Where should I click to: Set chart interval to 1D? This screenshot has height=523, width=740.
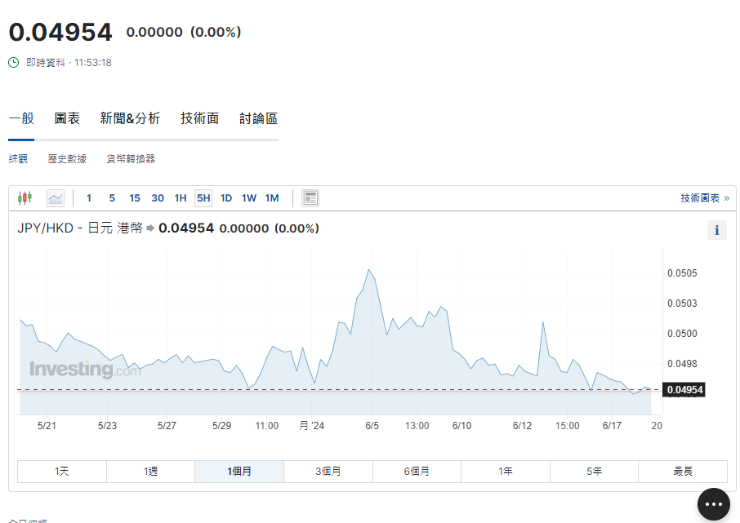[x=226, y=197]
